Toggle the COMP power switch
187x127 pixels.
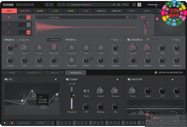pos(67,79)
